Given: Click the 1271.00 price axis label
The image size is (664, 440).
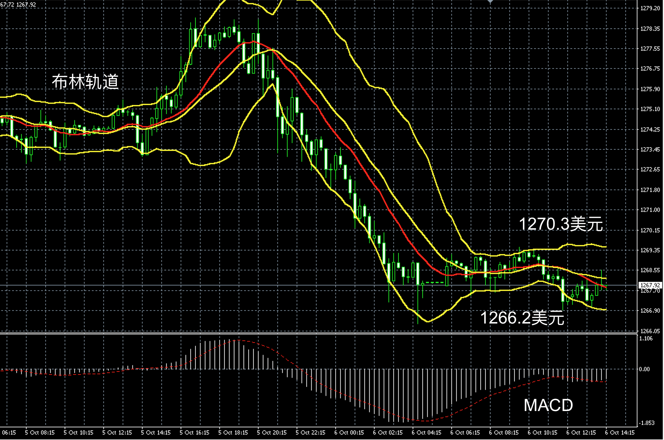Looking at the screenshot, I should coord(650,210).
